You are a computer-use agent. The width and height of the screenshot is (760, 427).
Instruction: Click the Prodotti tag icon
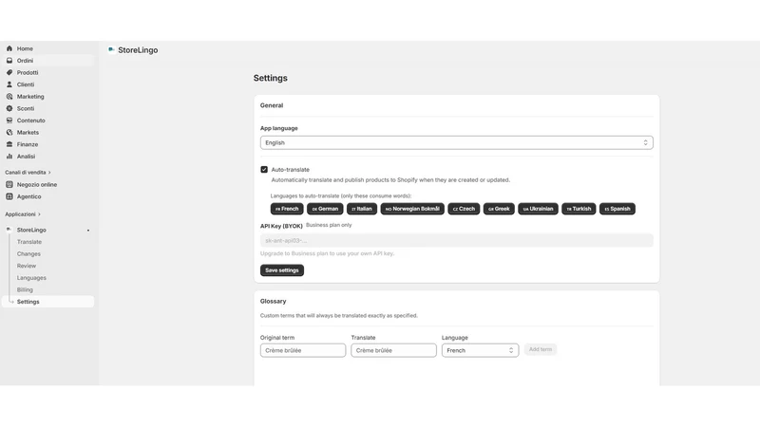click(9, 73)
